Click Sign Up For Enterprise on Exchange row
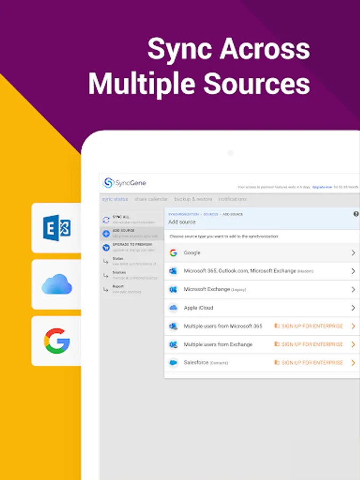This screenshot has height=480, width=360. click(x=309, y=345)
